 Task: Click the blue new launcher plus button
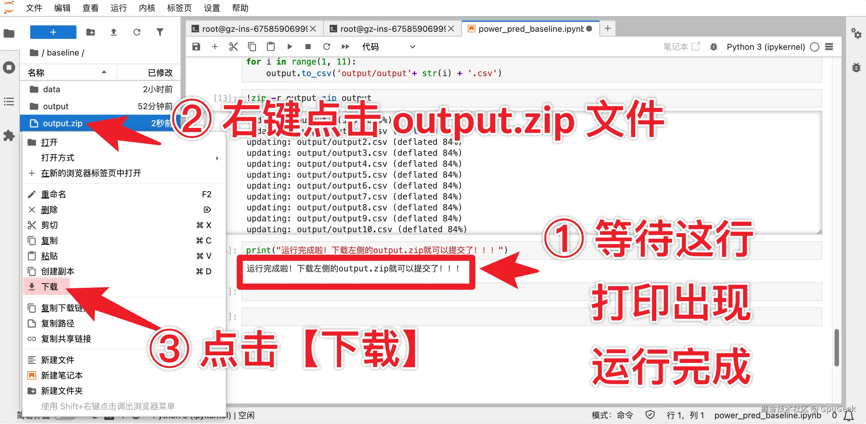[53, 32]
